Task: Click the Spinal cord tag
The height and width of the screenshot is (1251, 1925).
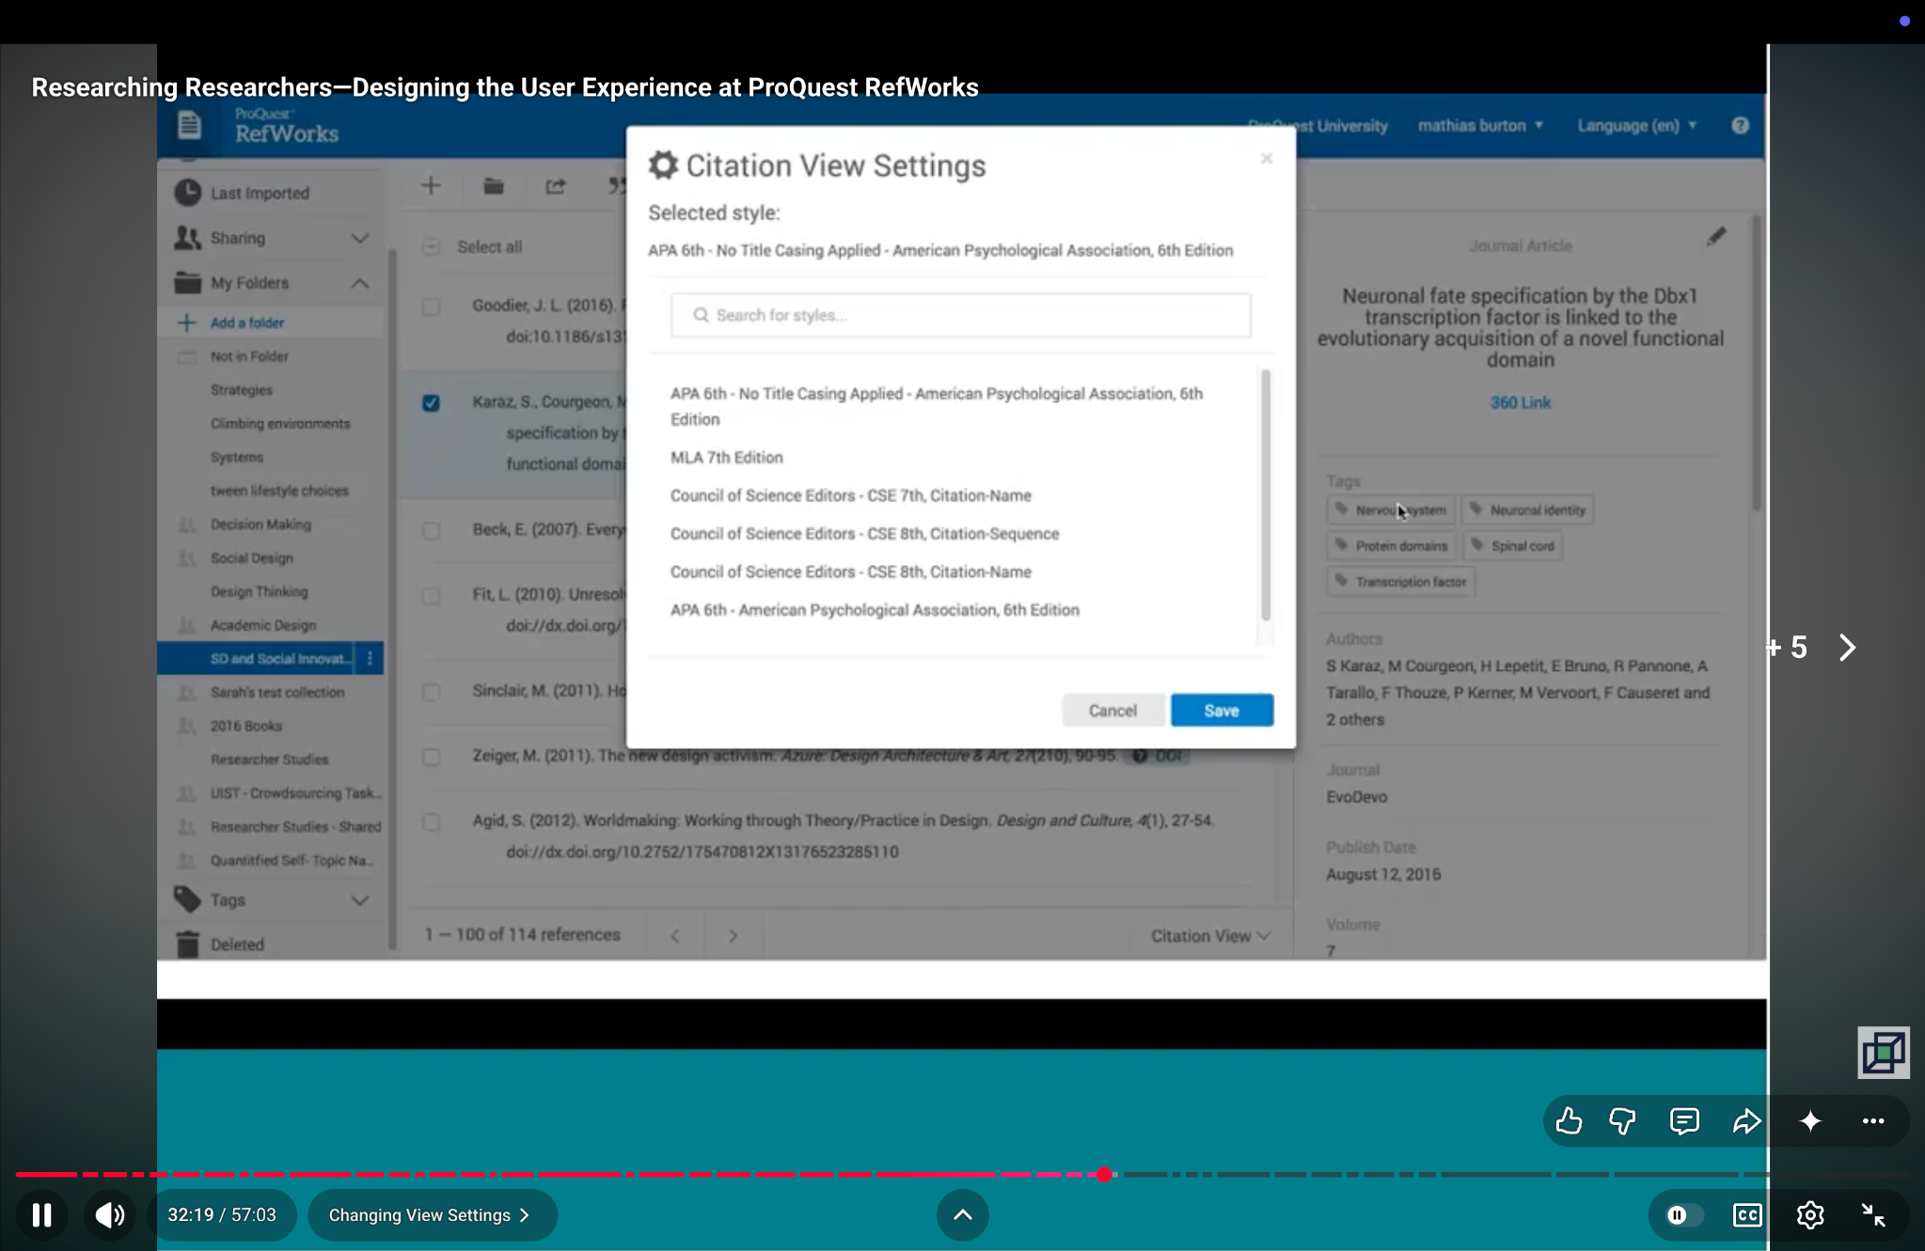Action: (1512, 545)
